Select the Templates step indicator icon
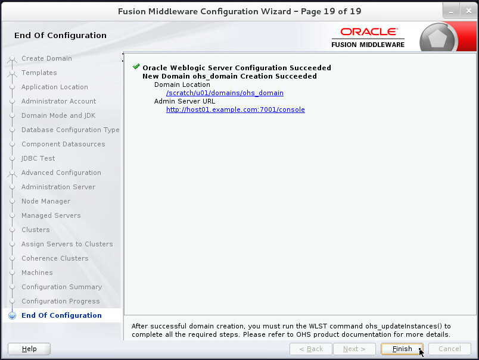 pyautogui.click(x=13, y=73)
